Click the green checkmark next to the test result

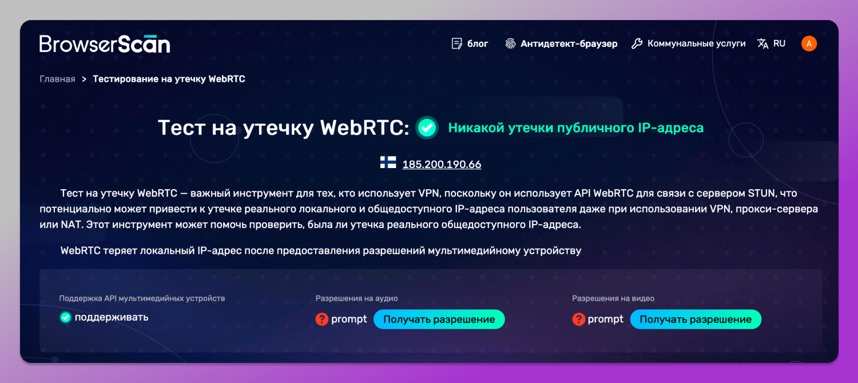coord(427,128)
